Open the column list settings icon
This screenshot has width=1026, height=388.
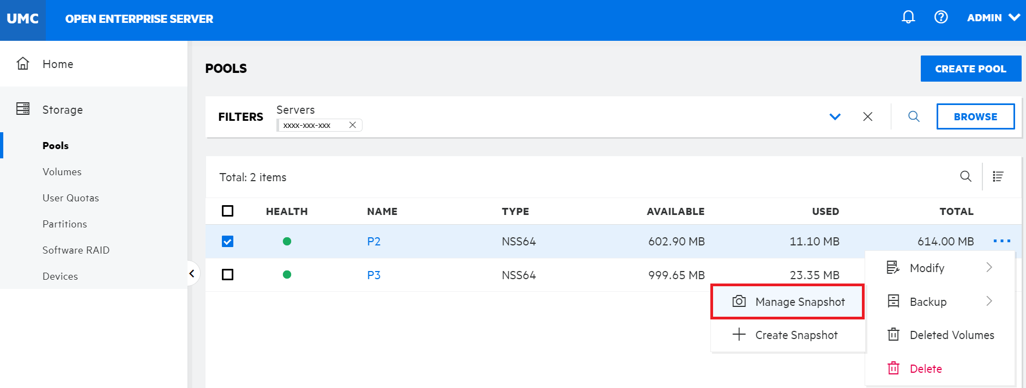tap(998, 176)
